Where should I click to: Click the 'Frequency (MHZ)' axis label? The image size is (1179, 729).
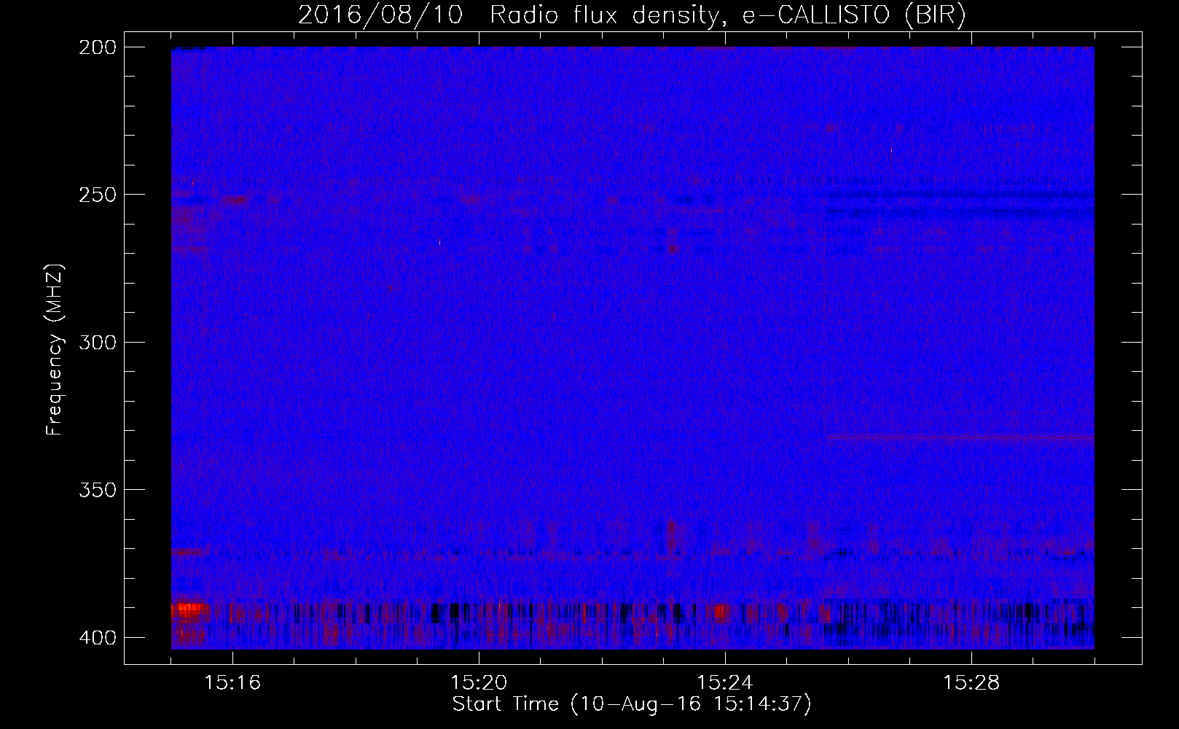pyautogui.click(x=55, y=349)
